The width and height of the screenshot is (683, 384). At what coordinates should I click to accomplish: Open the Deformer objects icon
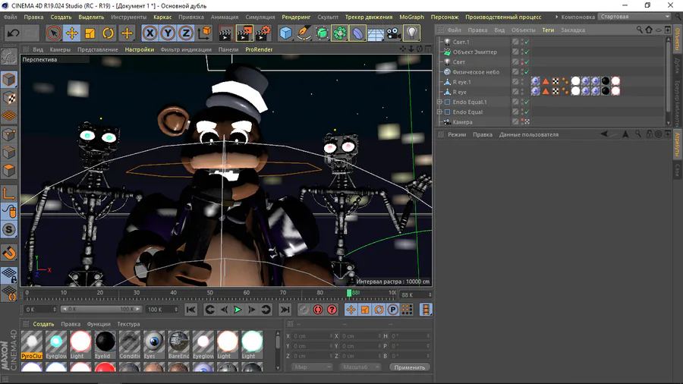357,33
